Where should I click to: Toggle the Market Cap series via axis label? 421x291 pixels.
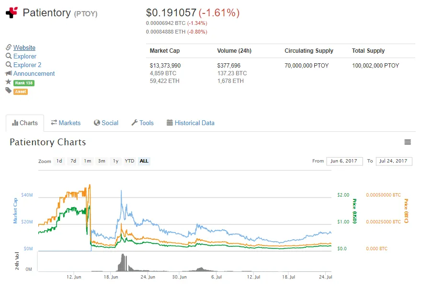click(x=15, y=210)
